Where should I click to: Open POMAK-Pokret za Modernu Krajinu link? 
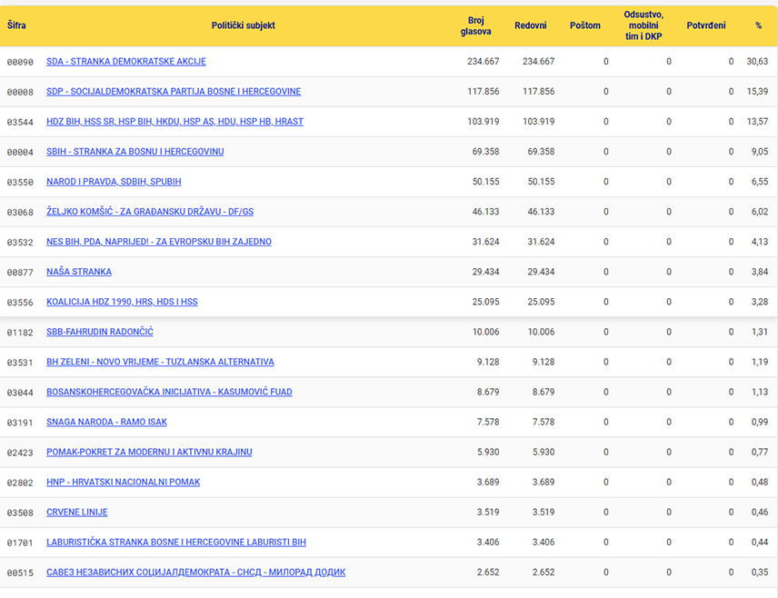[149, 452]
